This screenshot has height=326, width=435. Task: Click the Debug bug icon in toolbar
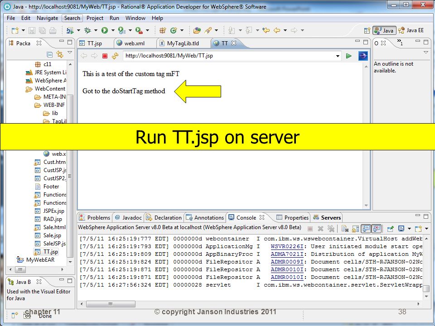click(87, 30)
